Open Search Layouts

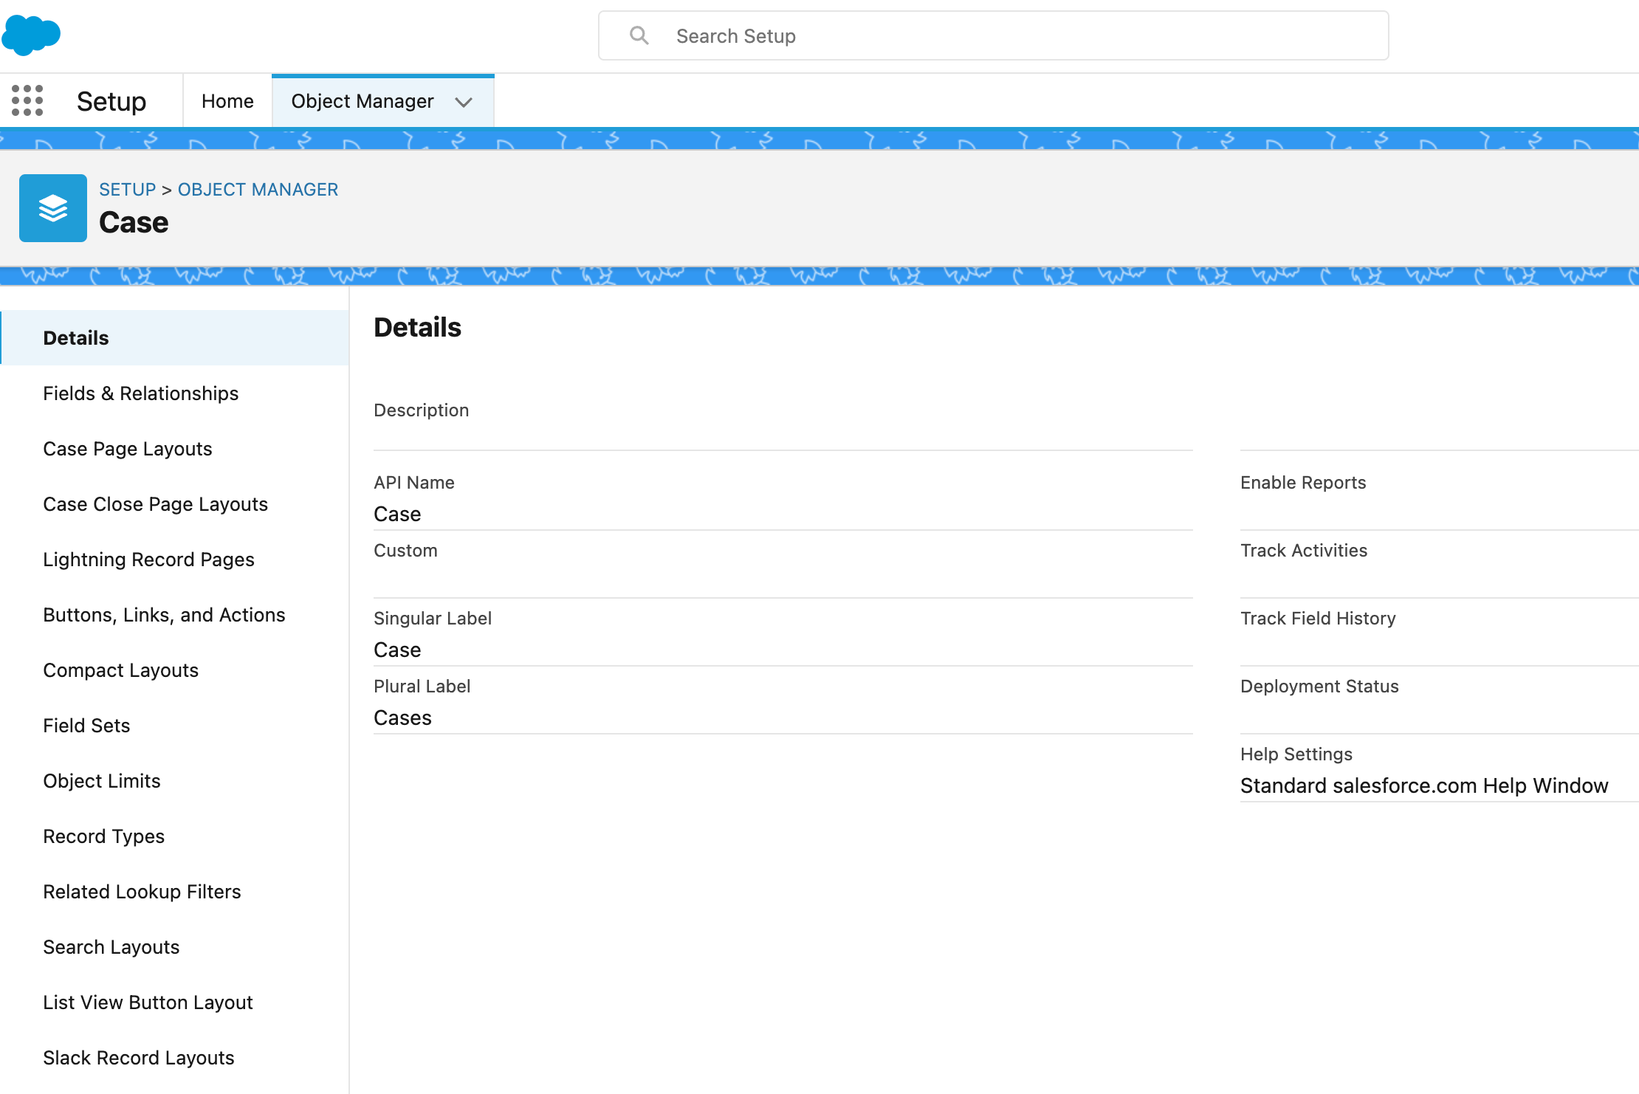tap(111, 946)
